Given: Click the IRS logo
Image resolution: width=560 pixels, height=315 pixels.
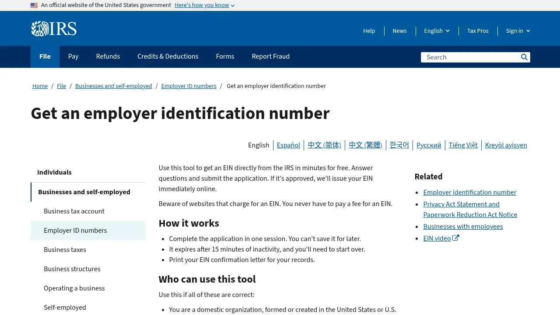Looking at the screenshot, I should pos(54,29).
